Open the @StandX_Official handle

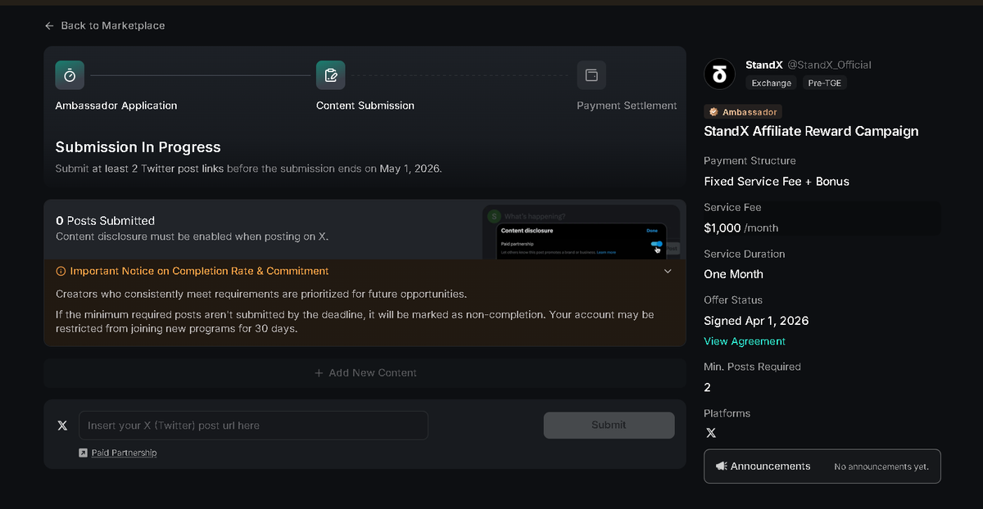[x=829, y=65]
